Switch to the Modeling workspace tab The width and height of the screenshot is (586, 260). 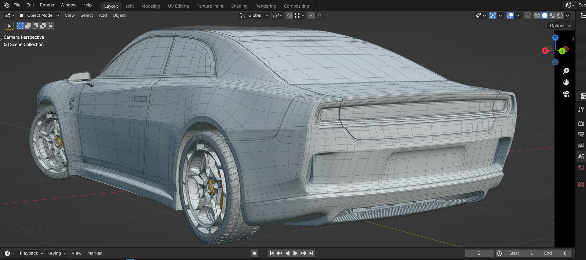[x=151, y=6]
